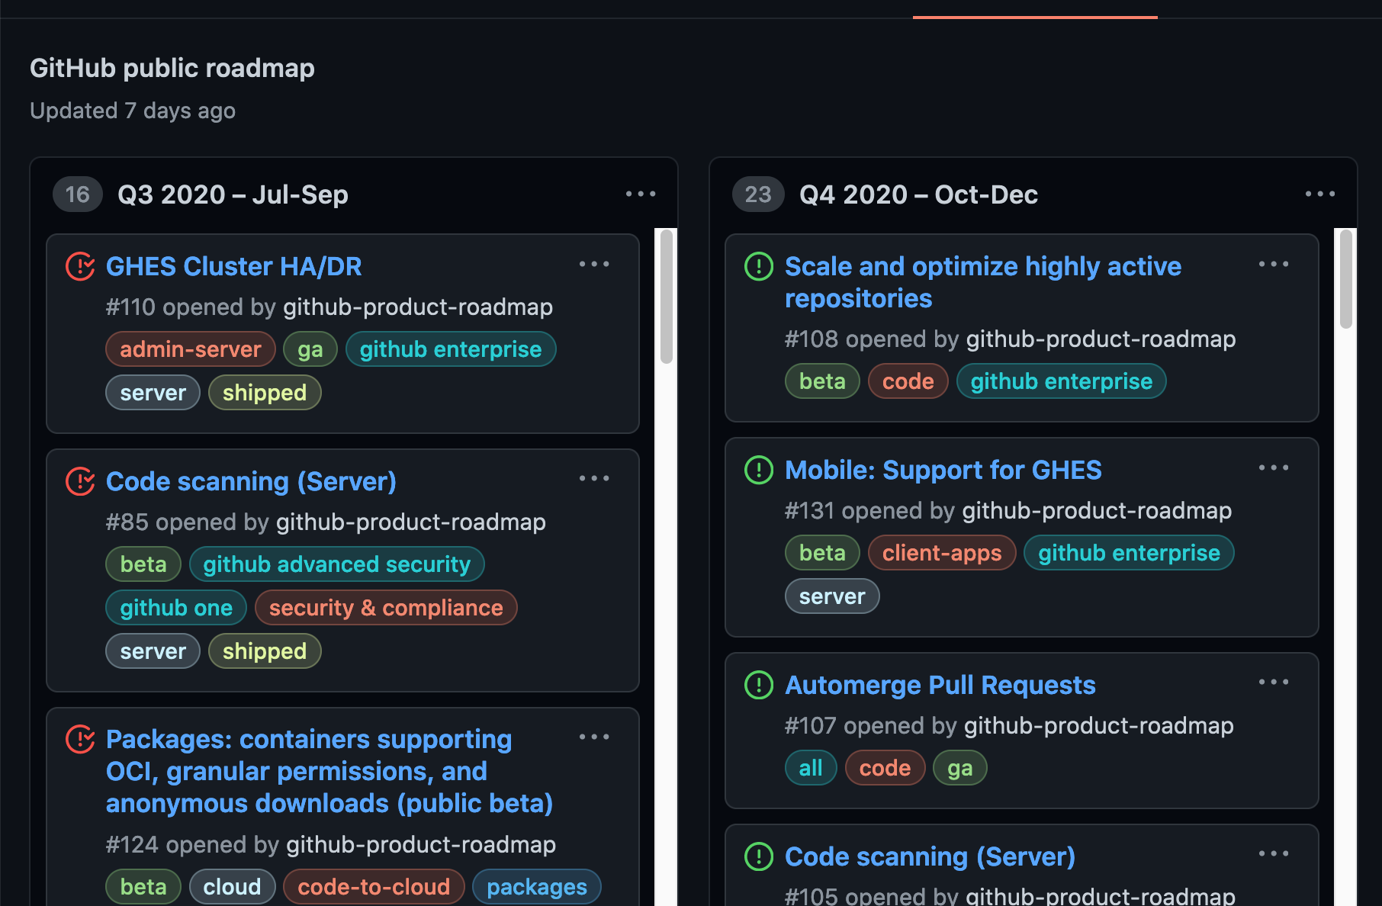Image resolution: width=1382 pixels, height=906 pixels.
Task: Click open-issue icon next to Mobile: Support for GHES
Action: pyautogui.click(x=759, y=470)
